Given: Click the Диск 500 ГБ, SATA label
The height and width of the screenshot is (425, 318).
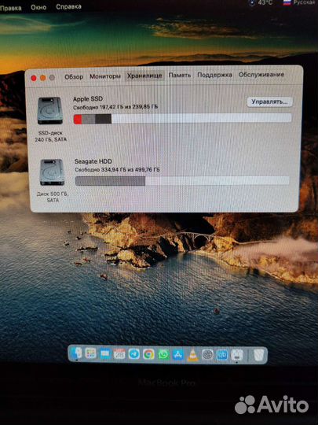Looking at the screenshot, I should (53, 197).
